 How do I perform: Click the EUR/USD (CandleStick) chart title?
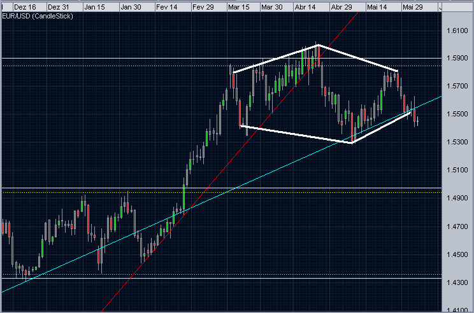coord(38,17)
